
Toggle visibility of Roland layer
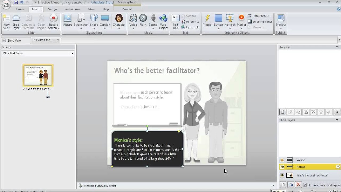282,160
